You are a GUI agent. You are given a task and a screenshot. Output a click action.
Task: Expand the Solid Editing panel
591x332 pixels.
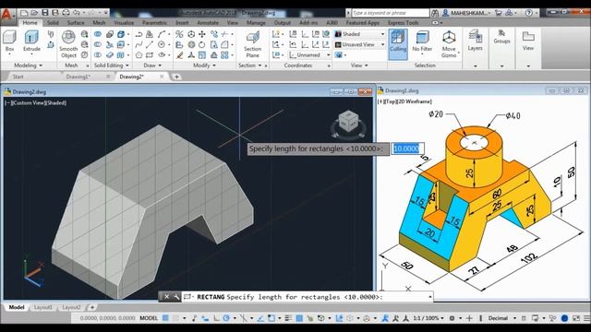pos(111,65)
